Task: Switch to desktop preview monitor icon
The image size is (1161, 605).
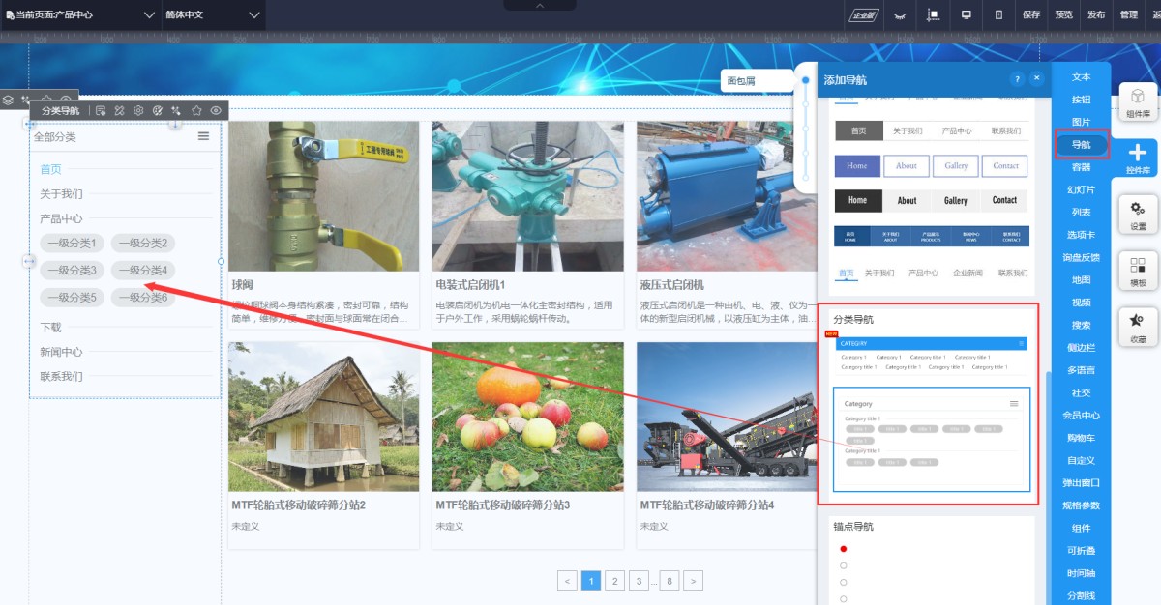Action: click(x=966, y=14)
